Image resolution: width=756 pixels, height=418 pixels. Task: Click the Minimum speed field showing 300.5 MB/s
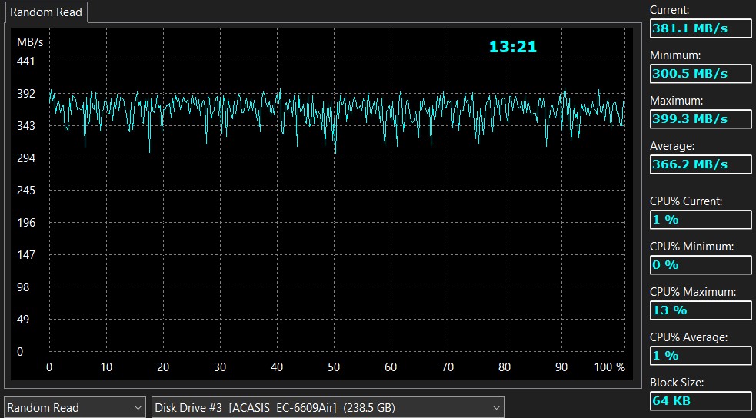point(700,74)
